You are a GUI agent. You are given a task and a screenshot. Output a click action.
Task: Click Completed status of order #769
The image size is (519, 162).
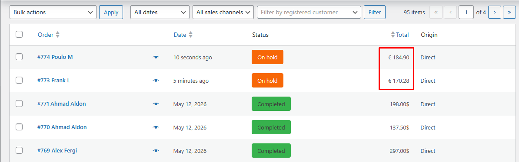[271, 151]
